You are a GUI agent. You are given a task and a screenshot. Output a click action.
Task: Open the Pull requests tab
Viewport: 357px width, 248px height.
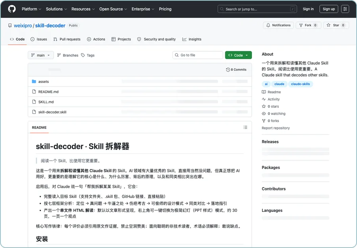67,39
